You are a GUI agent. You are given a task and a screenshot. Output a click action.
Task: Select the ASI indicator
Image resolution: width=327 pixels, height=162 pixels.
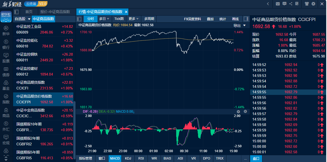(x=180, y=158)
